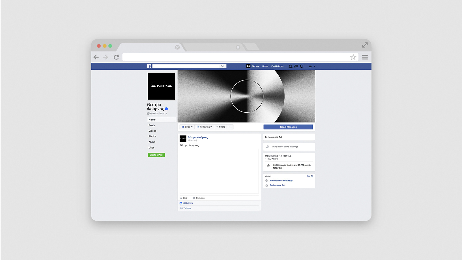462x260 pixels.
Task: Open the cover photo
Action: 246,96
